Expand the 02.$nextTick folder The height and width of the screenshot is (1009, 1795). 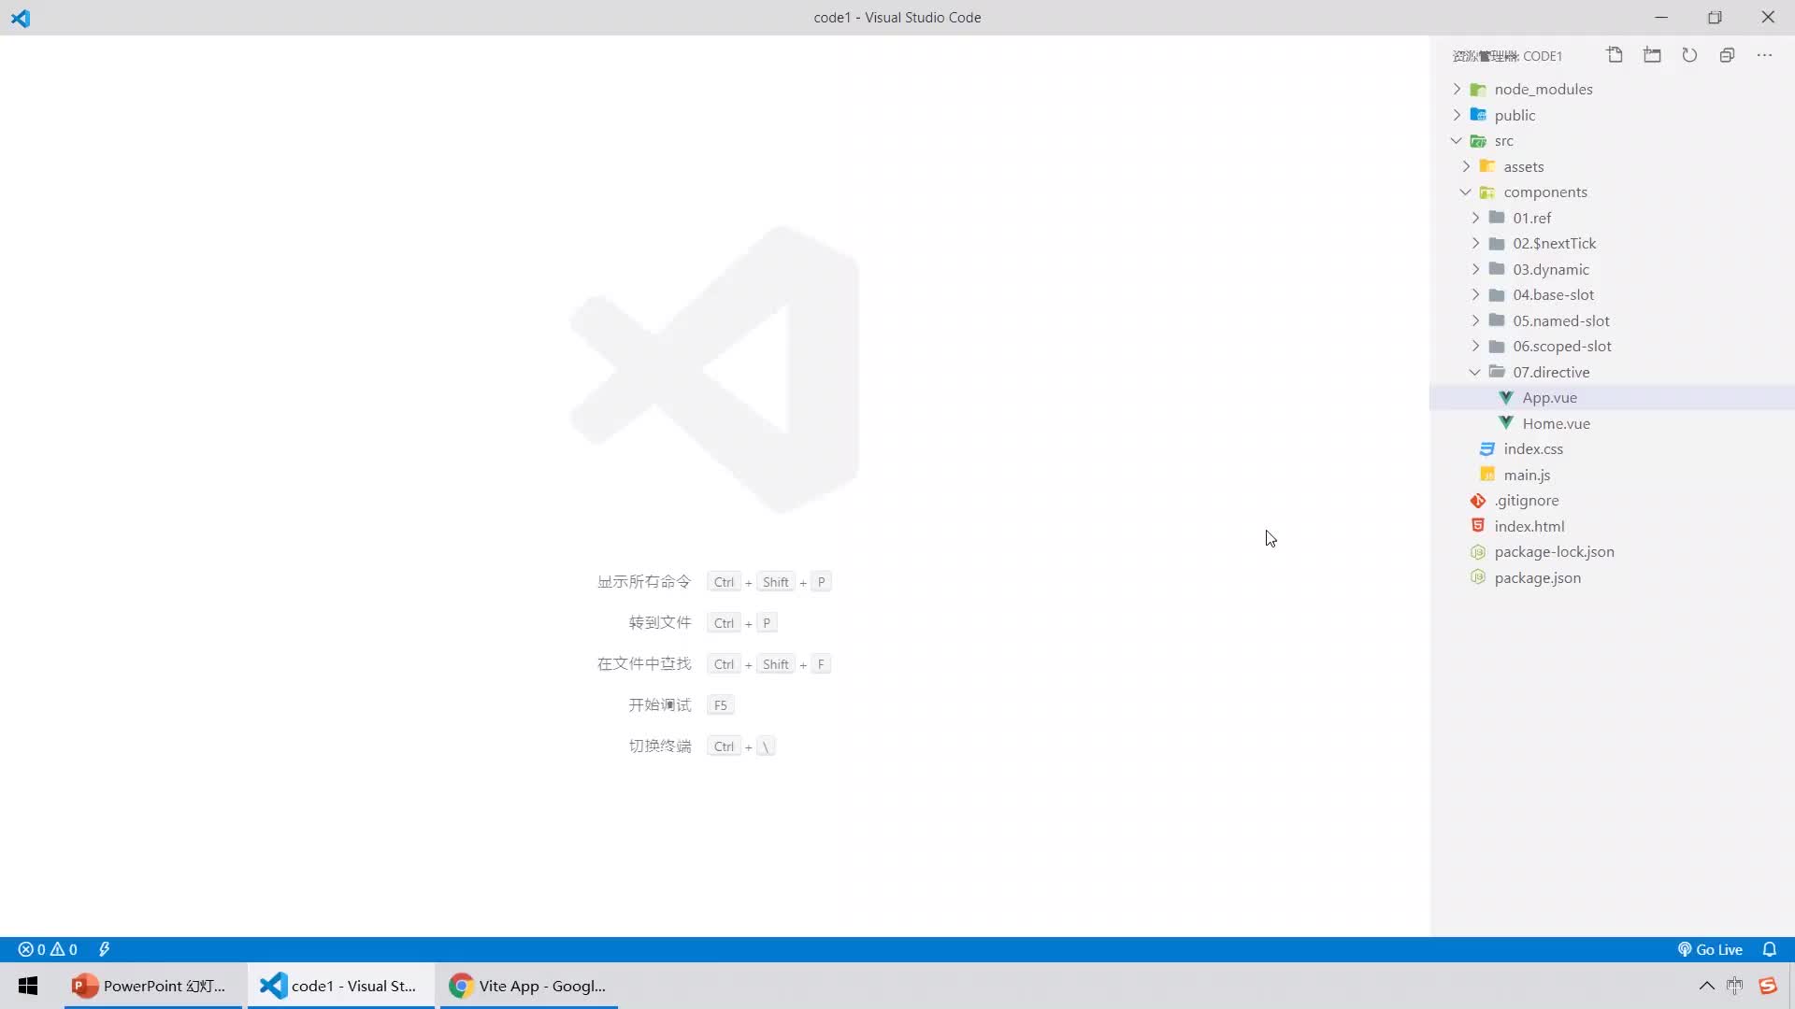coord(1612,243)
